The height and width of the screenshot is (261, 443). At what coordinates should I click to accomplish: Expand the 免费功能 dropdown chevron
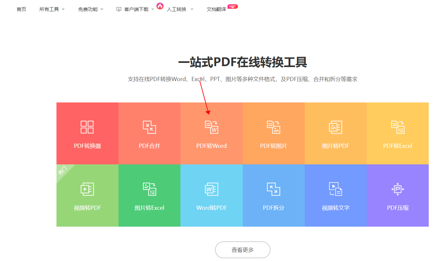tap(102, 9)
